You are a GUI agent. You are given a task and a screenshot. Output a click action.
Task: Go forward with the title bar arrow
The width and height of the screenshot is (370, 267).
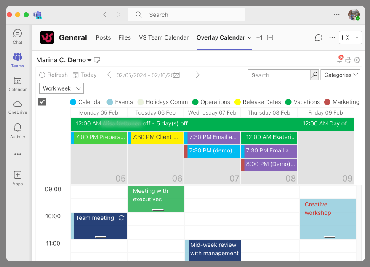pos(119,15)
